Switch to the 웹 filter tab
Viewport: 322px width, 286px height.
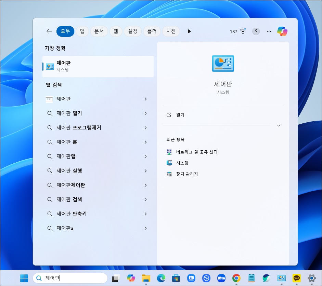click(x=116, y=31)
